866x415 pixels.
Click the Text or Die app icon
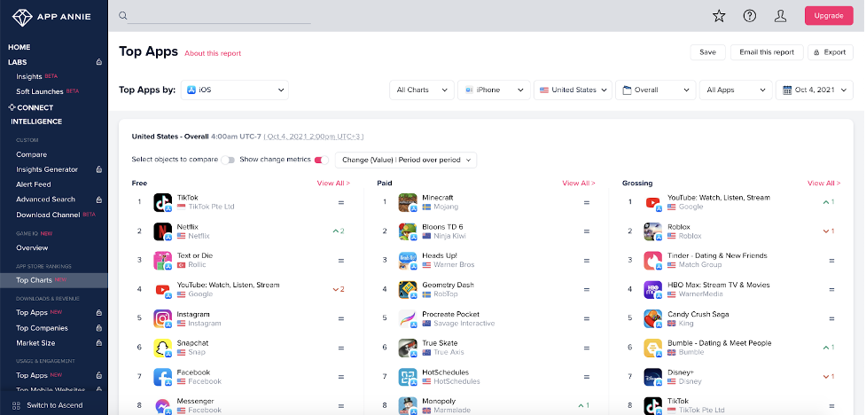click(163, 261)
